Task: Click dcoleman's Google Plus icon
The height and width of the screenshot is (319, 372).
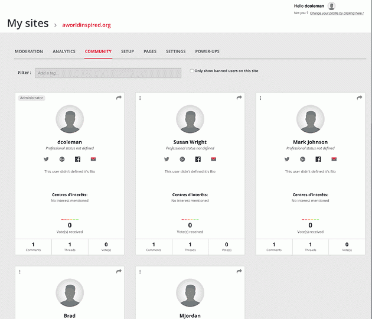Action: pos(62,159)
